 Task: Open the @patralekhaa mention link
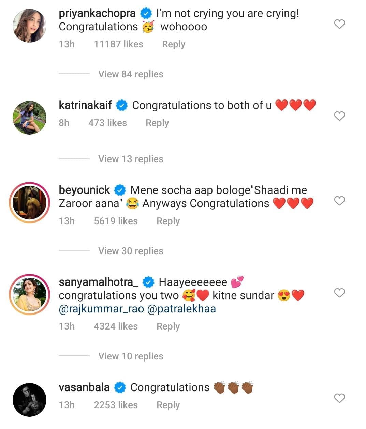click(181, 309)
